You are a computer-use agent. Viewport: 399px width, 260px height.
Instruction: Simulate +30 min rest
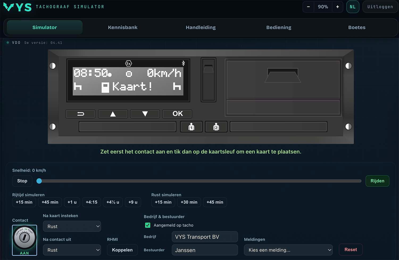click(x=189, y=202)
